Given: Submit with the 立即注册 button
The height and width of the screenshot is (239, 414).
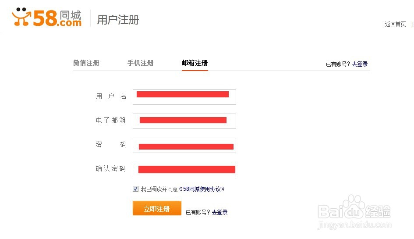Looking at the screenshot, I should tap(157, 208).
